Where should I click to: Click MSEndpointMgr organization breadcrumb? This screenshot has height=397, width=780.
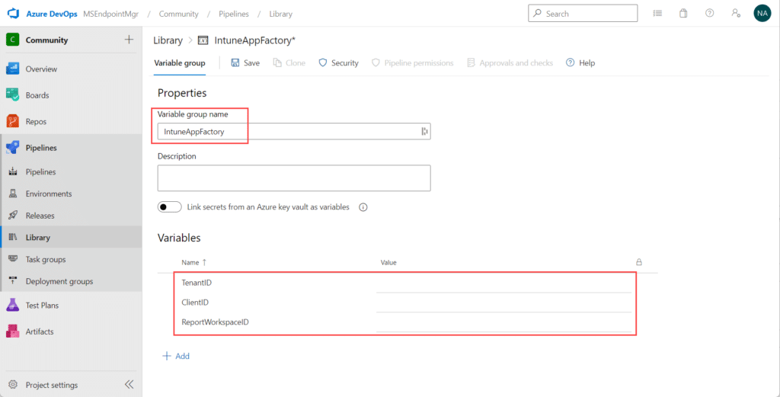coord(111,14)
